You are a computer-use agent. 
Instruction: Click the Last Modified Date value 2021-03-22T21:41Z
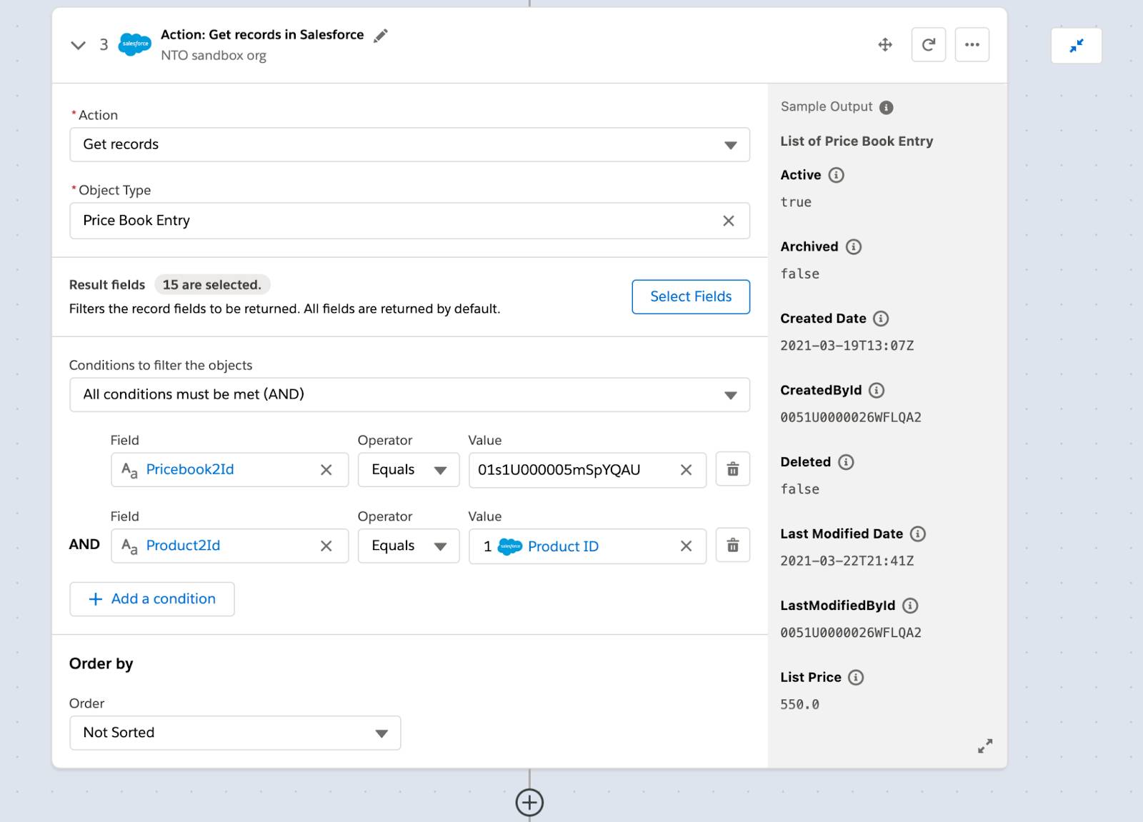pyautogui.click(x=847, y=561)
